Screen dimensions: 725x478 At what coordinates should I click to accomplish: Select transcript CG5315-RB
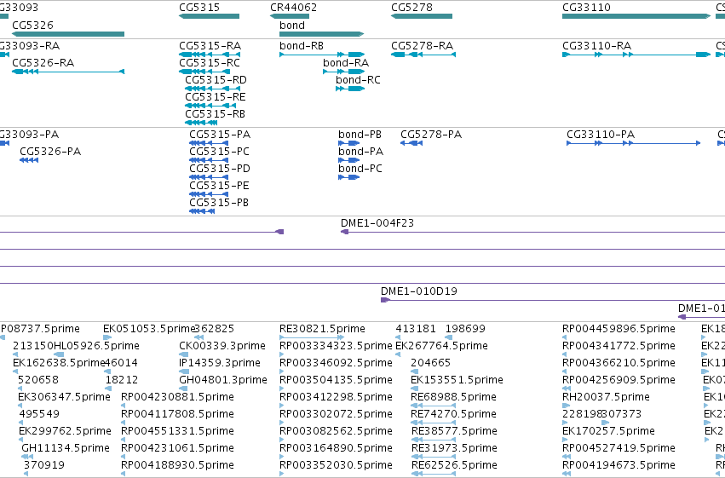201,123
